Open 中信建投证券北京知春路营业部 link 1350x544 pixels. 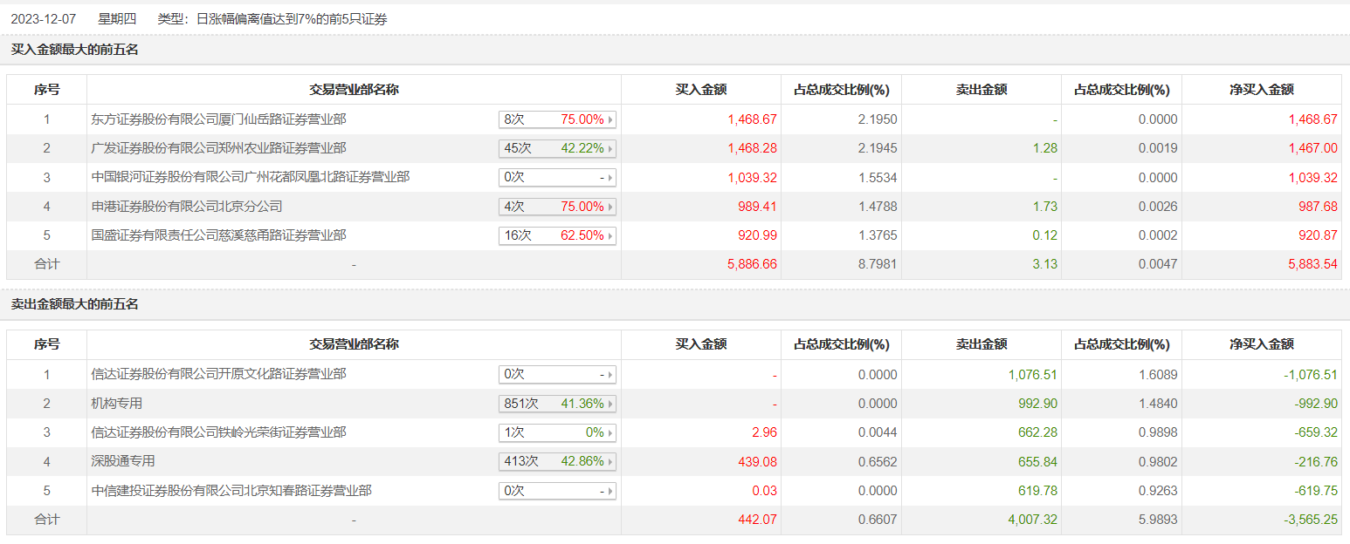[x=231, y=491]
